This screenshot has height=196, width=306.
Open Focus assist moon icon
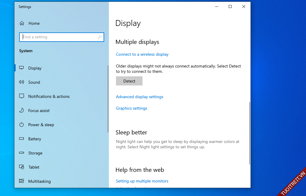click(x=22, y=111)
